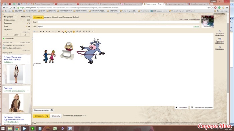Expand the Свитера ad chevron

(28, 91)
